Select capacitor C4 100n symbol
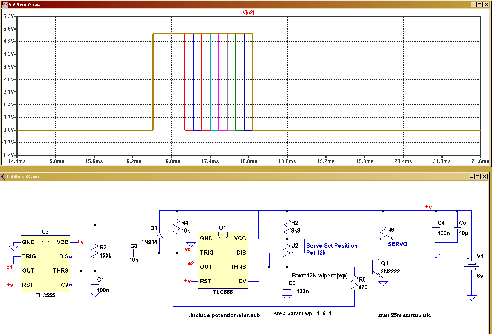 pos(436,228)
